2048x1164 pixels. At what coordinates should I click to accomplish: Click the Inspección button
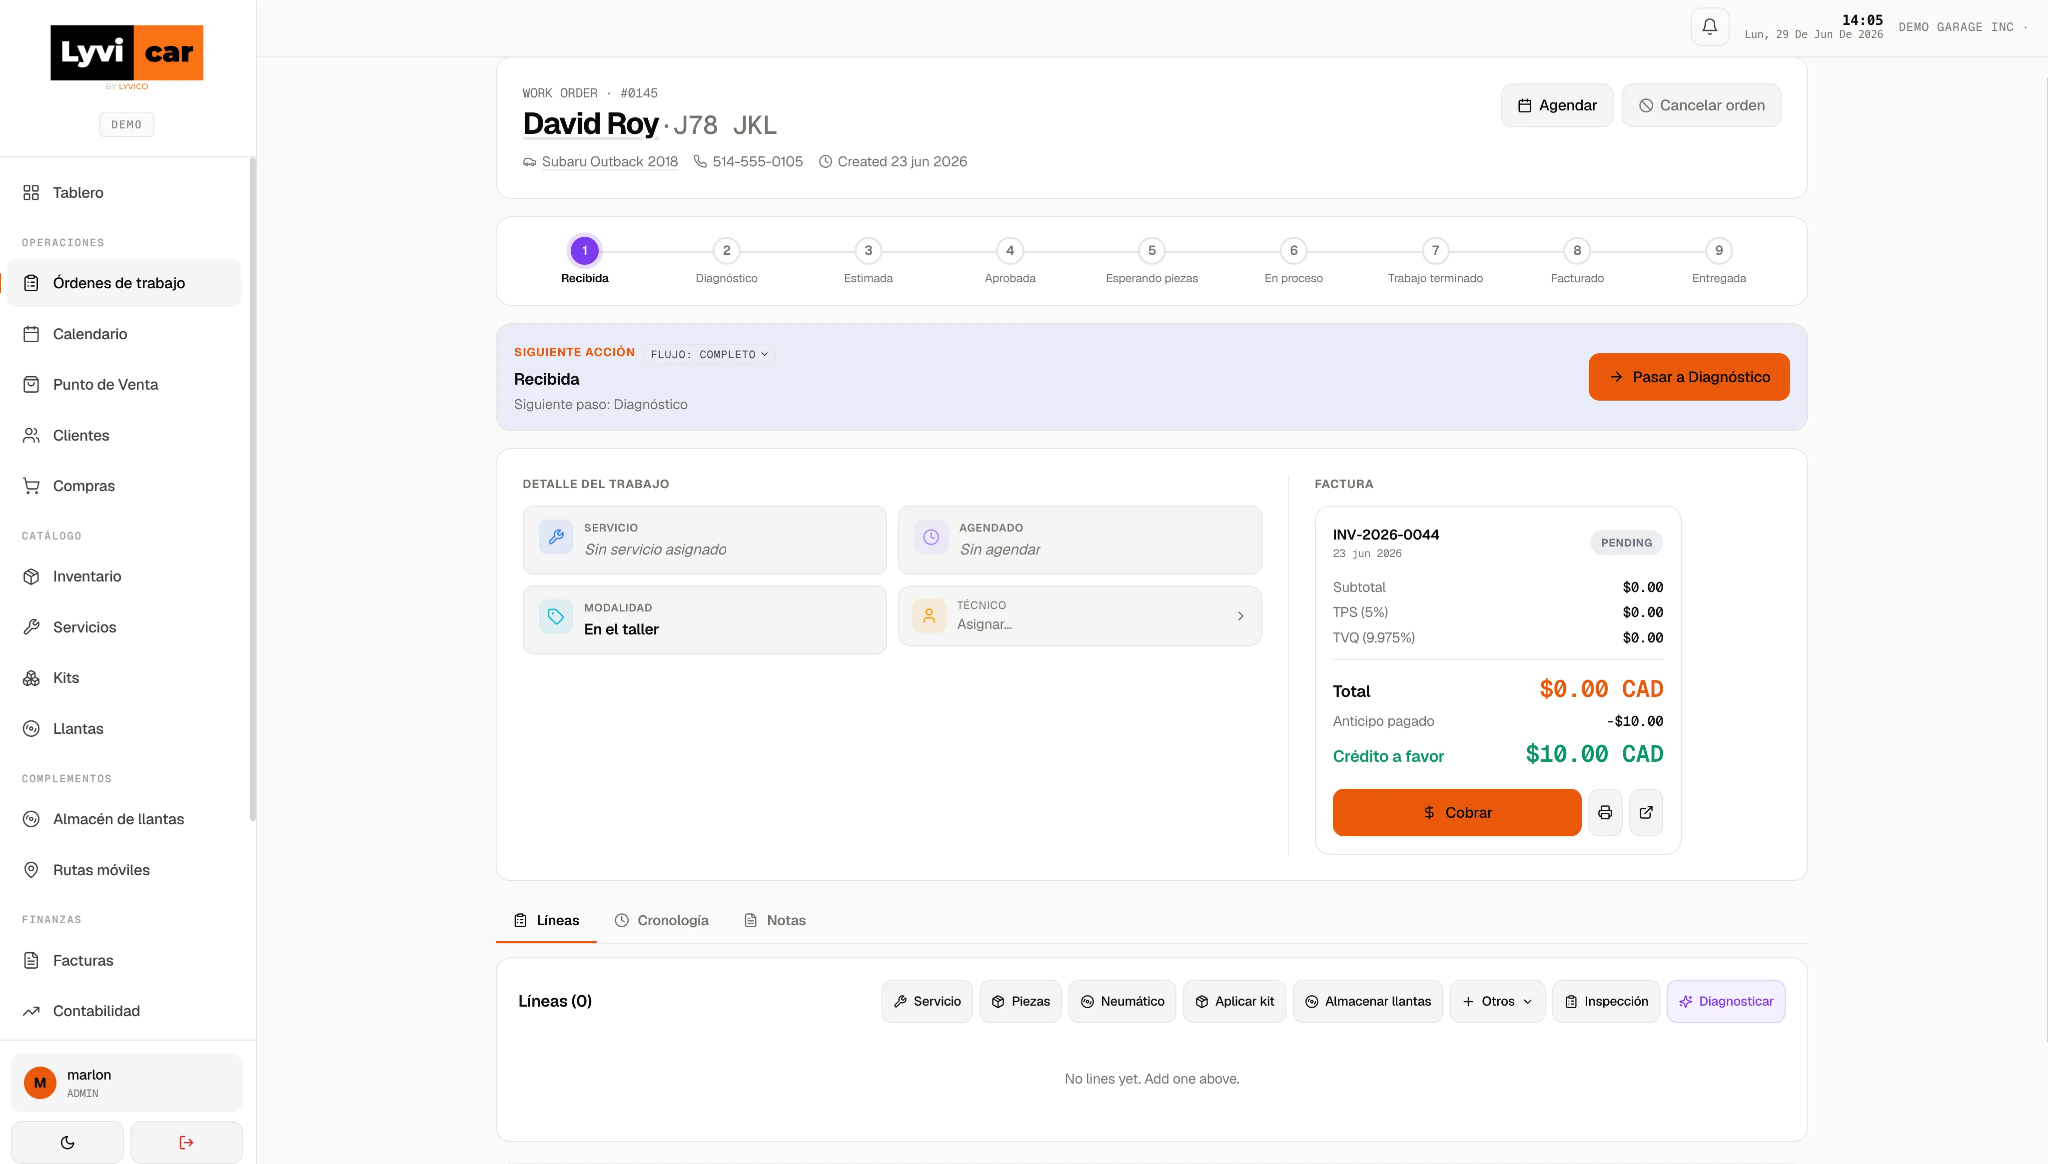click(1606, 1002)
